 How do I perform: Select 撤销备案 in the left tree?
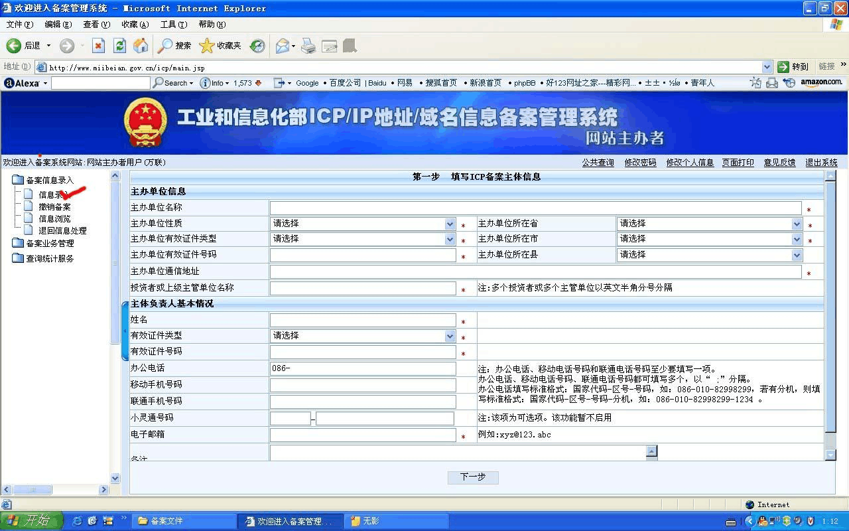coord(54,207)
